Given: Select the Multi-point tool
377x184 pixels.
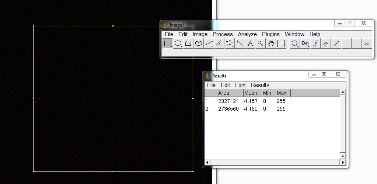Looking at the screenshot, I should (229, 44).
